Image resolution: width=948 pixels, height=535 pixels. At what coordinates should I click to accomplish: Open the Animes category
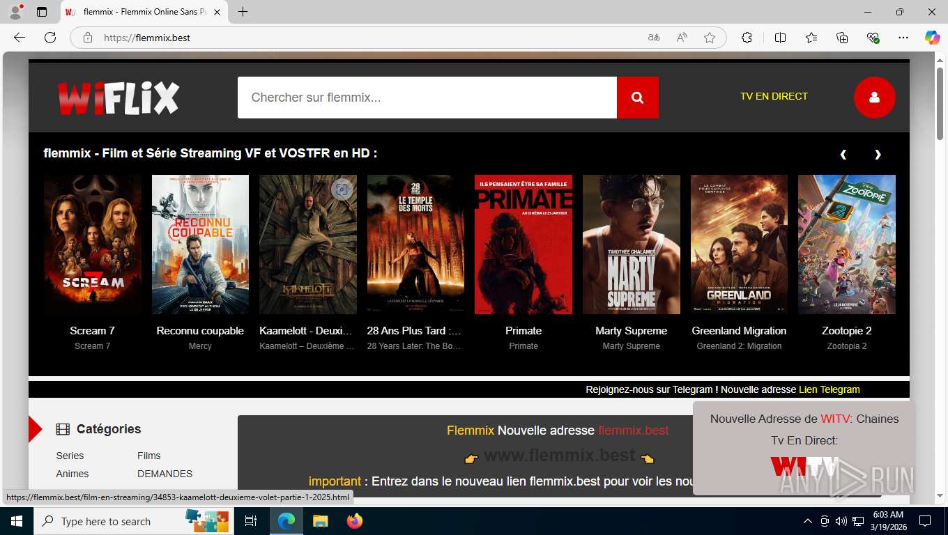click(x=72, y=474)
